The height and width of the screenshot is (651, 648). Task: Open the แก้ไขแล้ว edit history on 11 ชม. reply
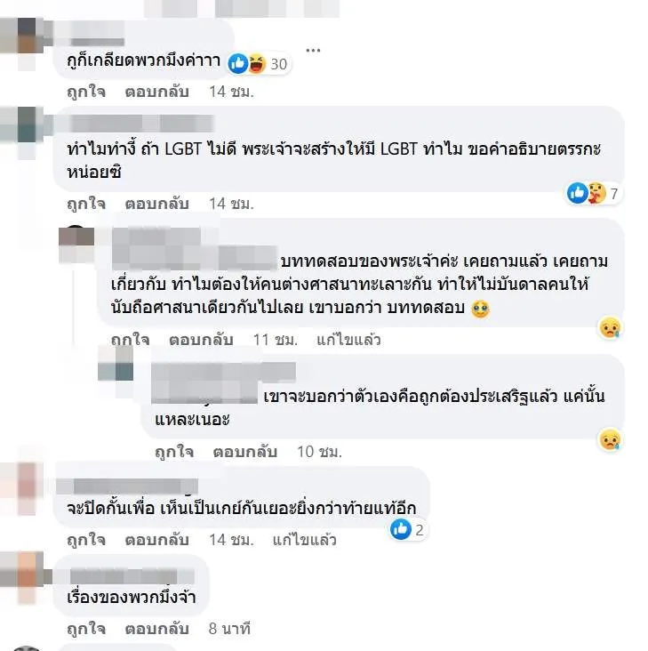coord(348,340)
